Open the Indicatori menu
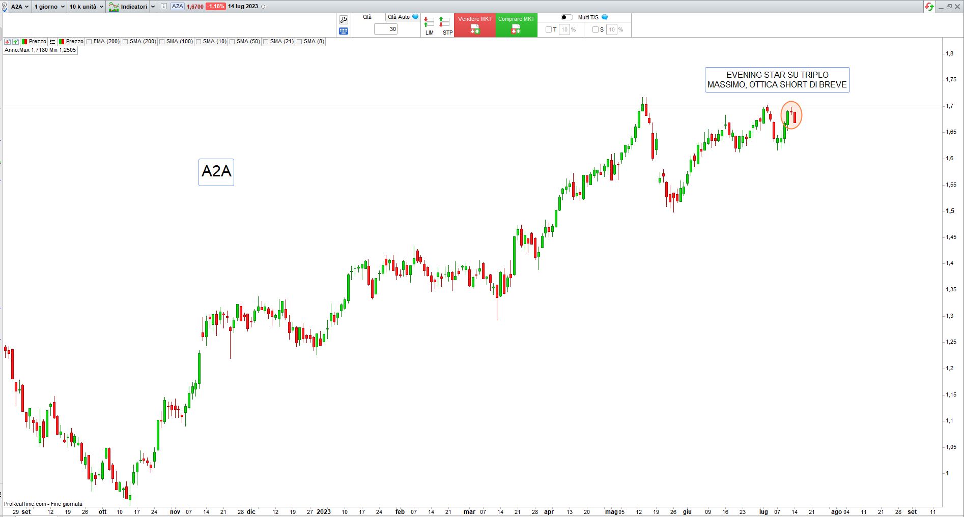Screen dimensions: 964x517 tap(131, 7)
